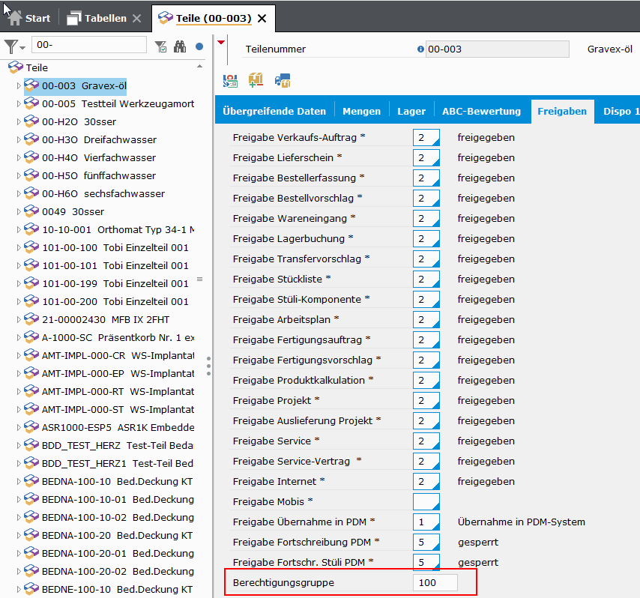
Task: Expand the 101-00-199 Tobi Einzelteil node
Action: click(x=19, y=283)
